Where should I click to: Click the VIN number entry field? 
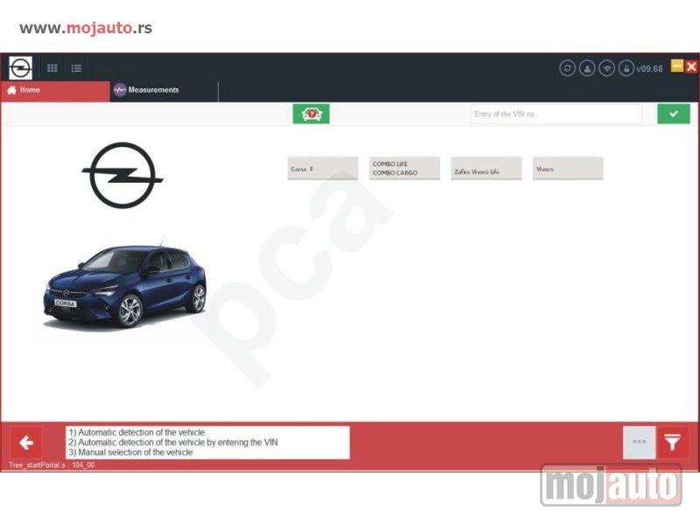[556, 114]
